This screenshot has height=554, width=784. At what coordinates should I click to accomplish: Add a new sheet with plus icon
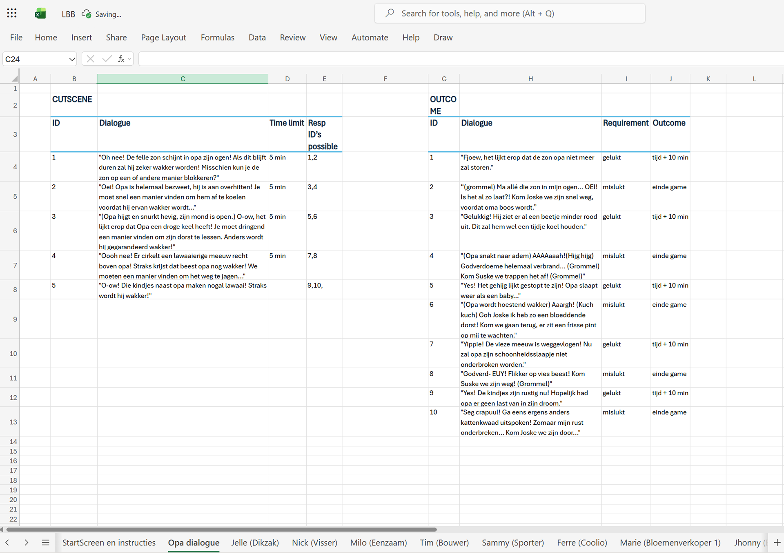(777, 543)
